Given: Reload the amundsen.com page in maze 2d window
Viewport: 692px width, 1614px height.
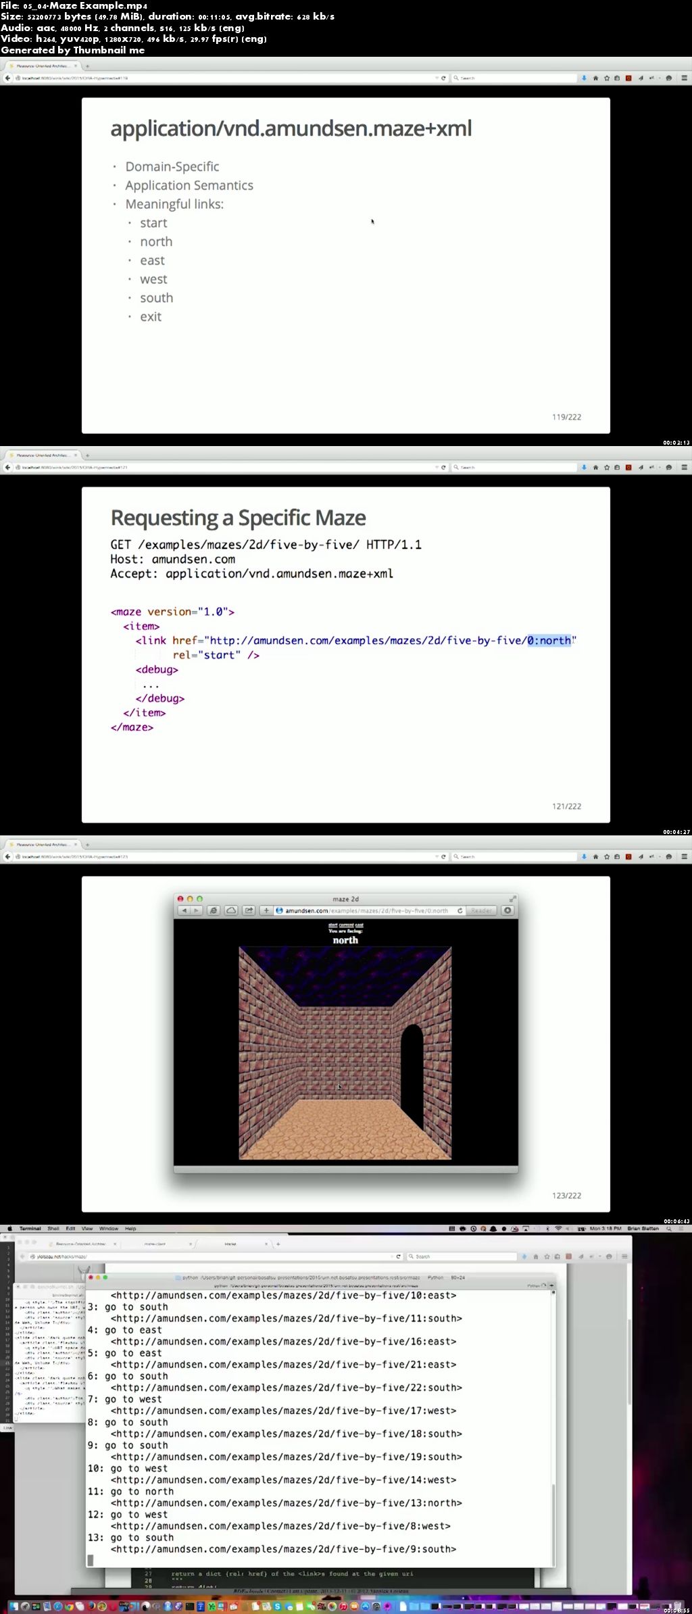Looking at the screenshot, I should (x=460, y=910).
